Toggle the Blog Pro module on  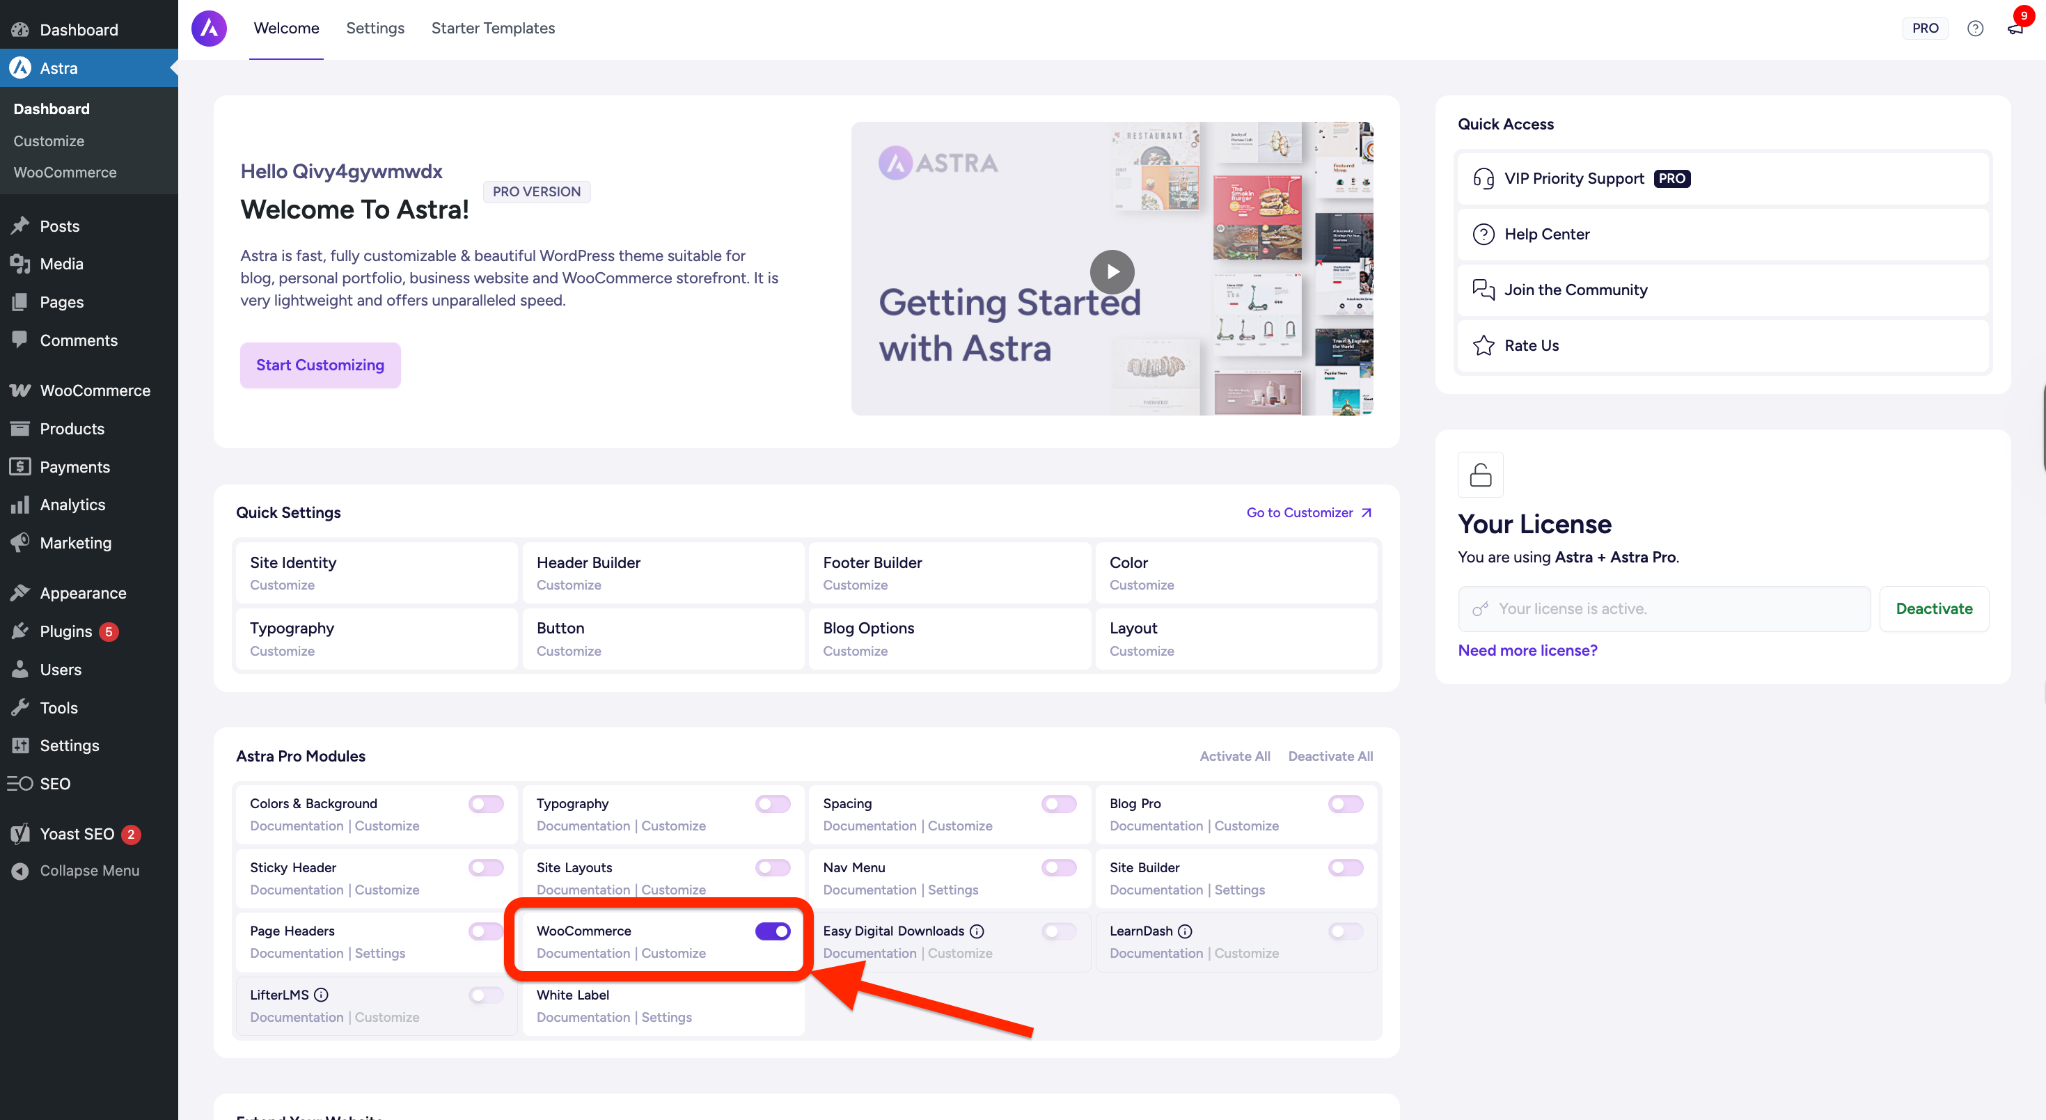pos(1345,804)
